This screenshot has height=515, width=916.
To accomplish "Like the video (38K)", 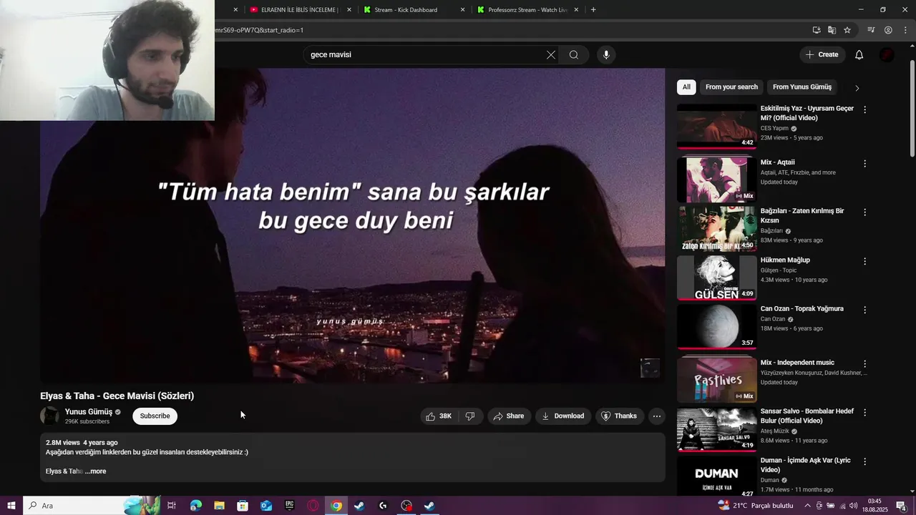I will tap(439, 416).
